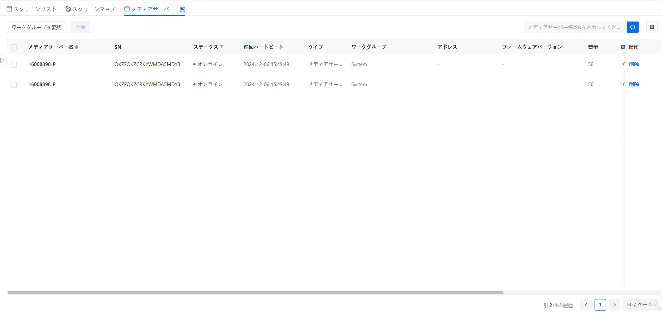The image size is (662, 312).
Task: Open column settings gear icon
Action: pyautogui.click(x=652, y=27)
